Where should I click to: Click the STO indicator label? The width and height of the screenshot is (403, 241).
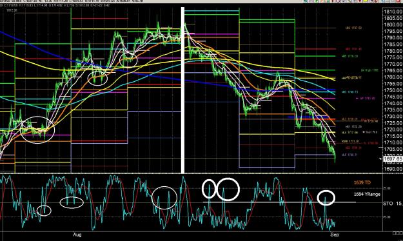click(388, 204)
